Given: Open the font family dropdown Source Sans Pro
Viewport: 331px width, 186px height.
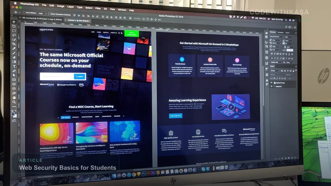Looking at the screenshot, I should (277, 37).
